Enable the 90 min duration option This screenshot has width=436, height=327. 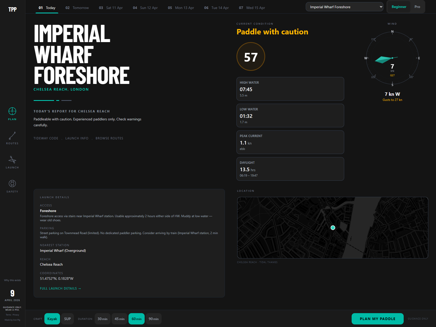coord(154,319)
